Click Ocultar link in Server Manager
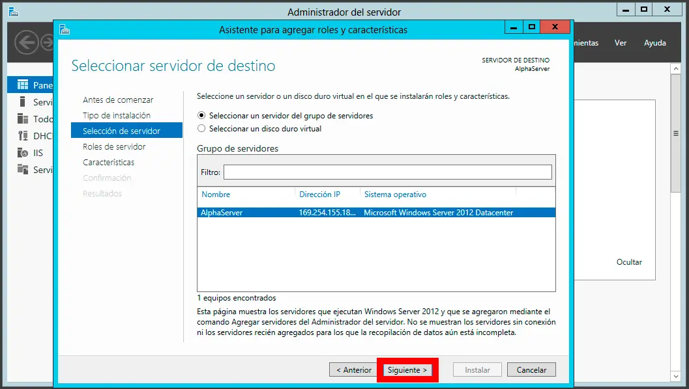689x389 pixels. [x=629, y=262]
